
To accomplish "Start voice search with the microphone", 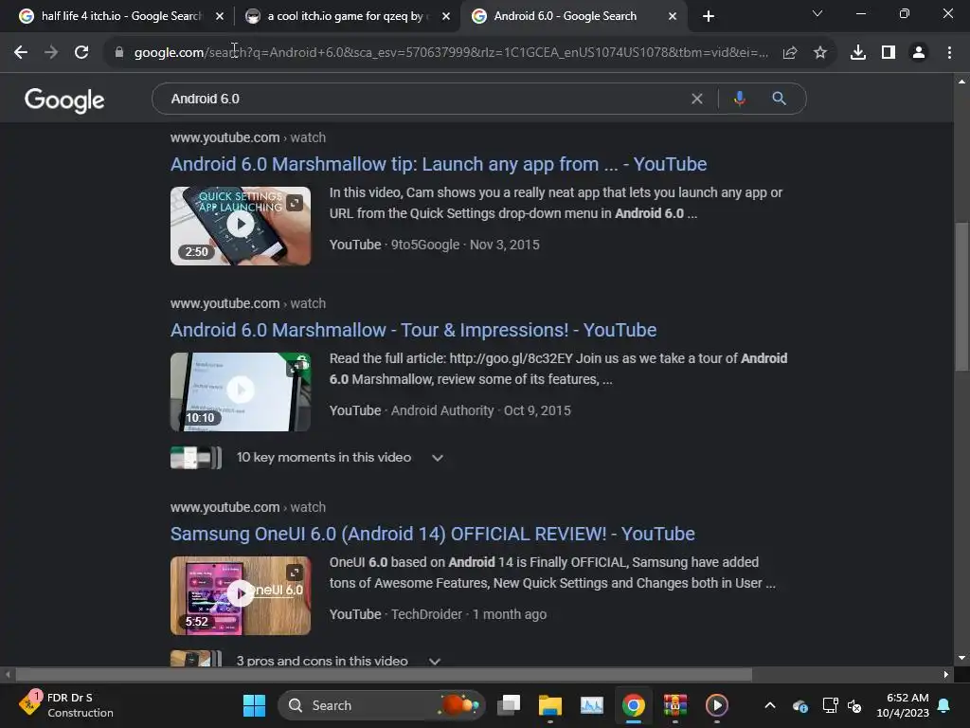I will (739, 99).
